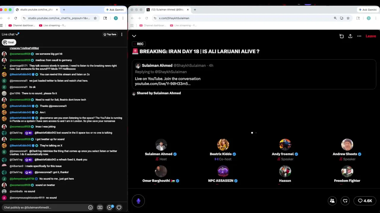380x213 pixels.
Task: Click NPC ASSASSIN's avatar in the Space
Action: tap(223, 172)
